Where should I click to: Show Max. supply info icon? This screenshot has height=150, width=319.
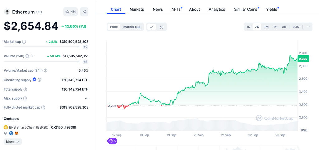(25, 98)
